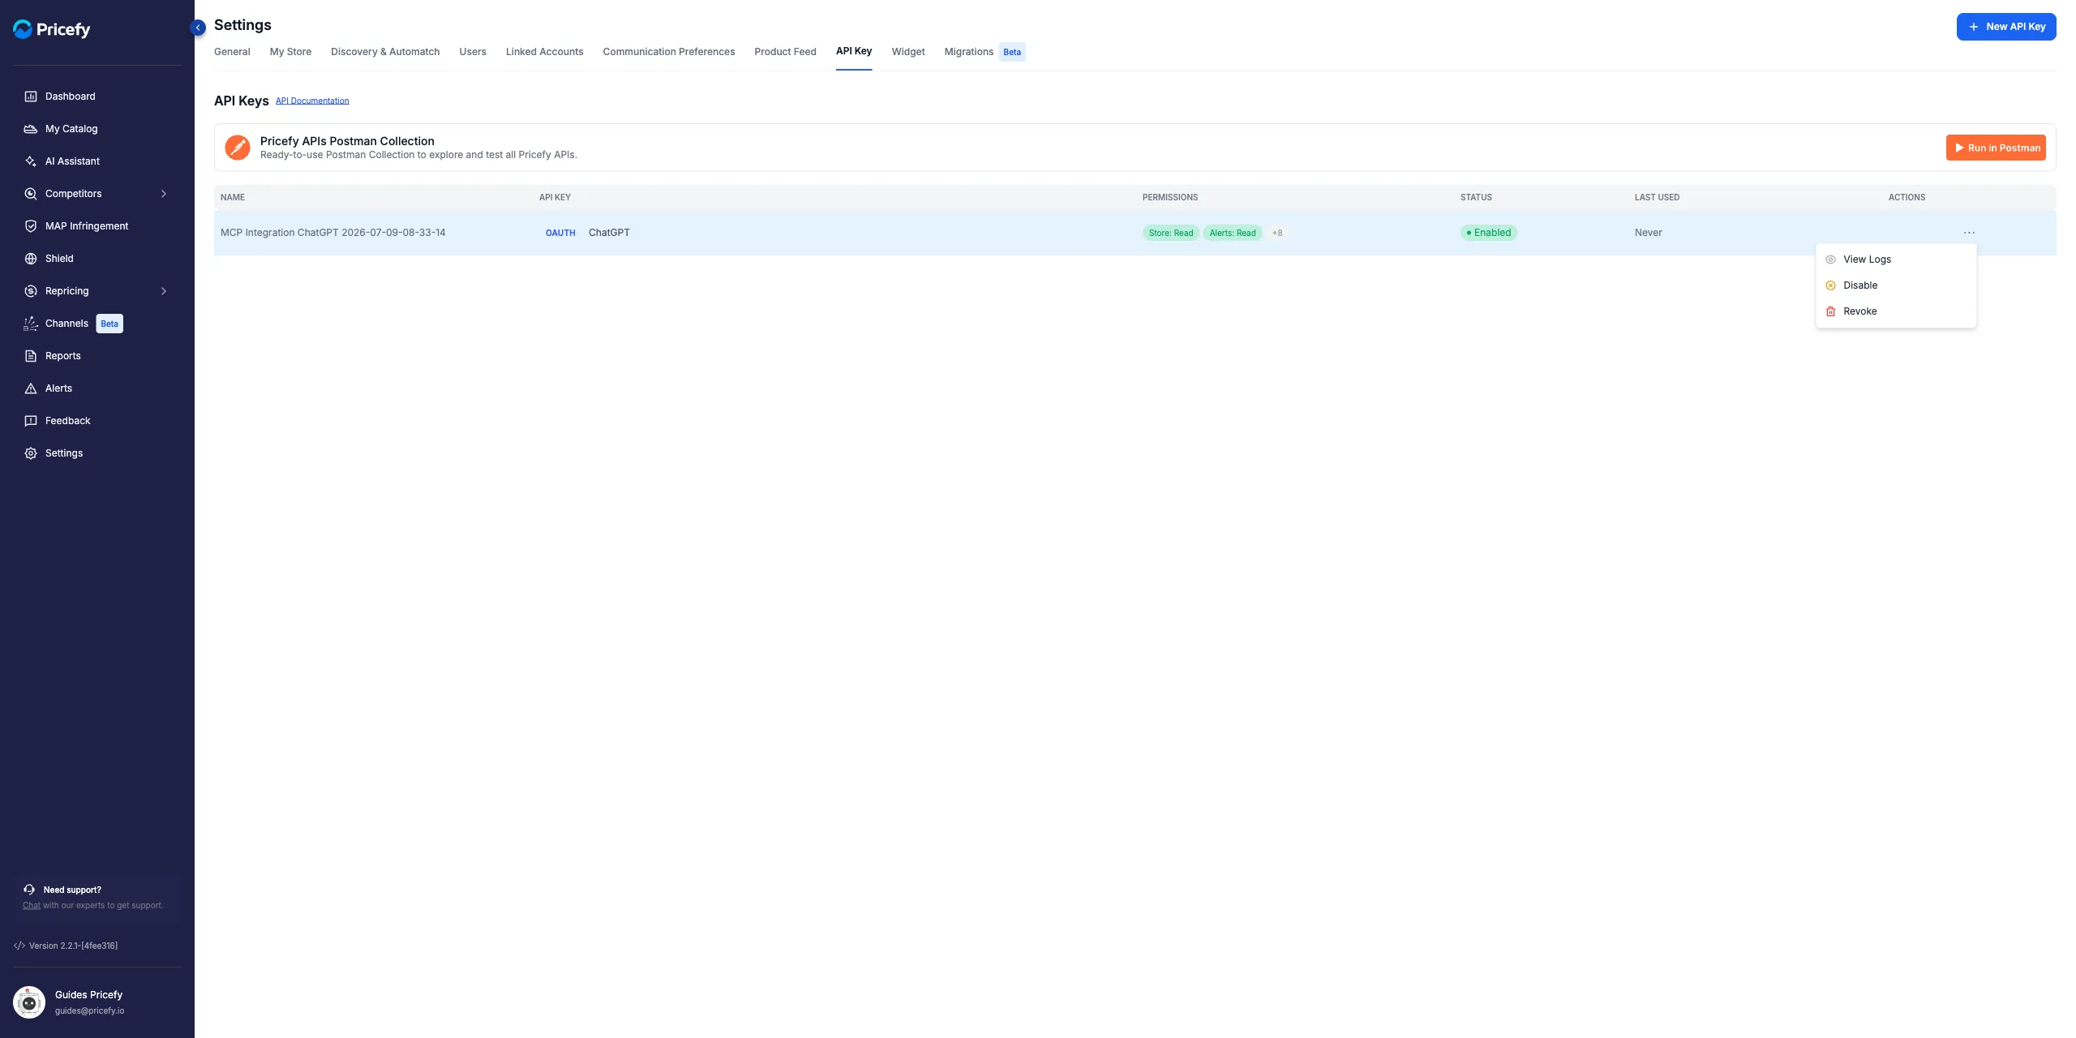
Task: Click the MCP Integration ChatGPT key name
Action: pos(333,233)
